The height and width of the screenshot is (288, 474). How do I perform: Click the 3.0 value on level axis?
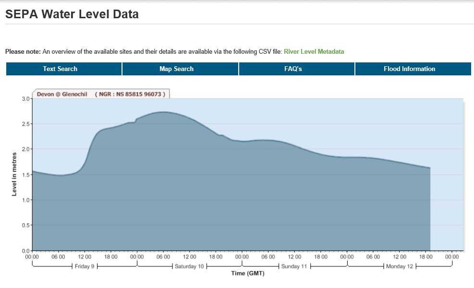(x=24, y=98)
